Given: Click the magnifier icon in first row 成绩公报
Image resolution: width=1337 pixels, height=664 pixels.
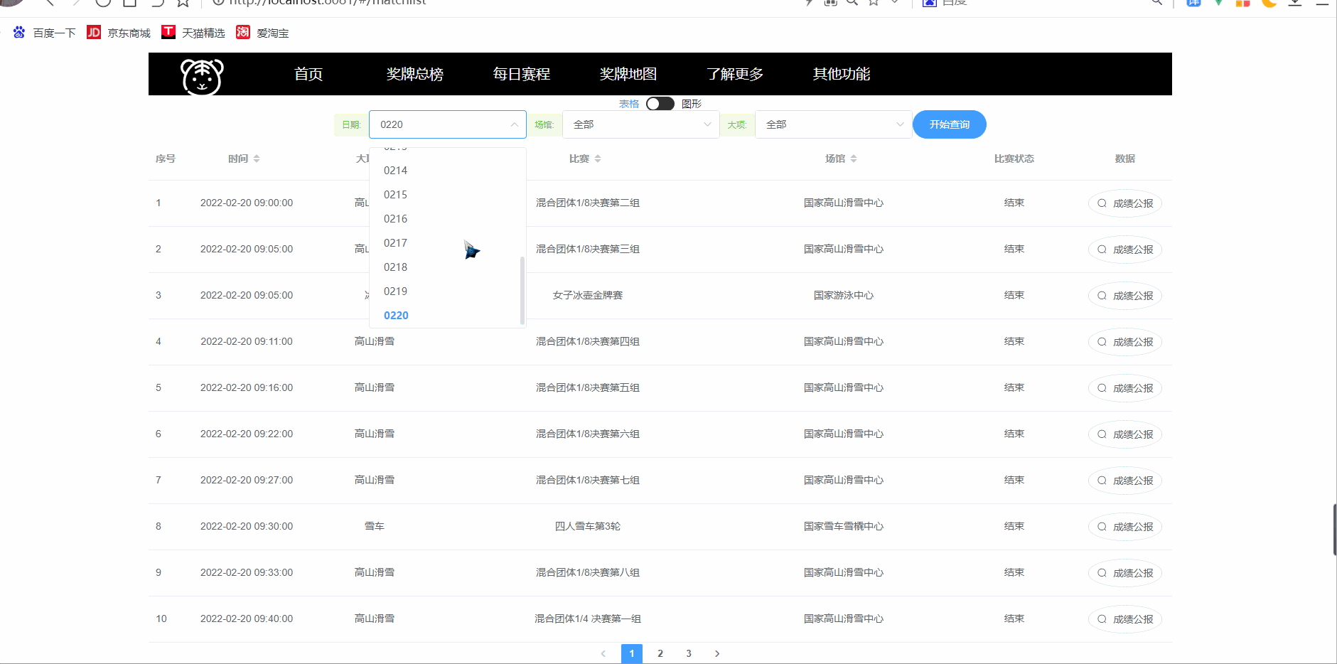Looking at the screenshot, I should (x=1101, y=203).
